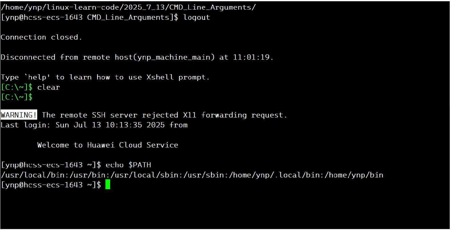Click the [ynp@hcss-ecs-1643 CMD_Line_Arguments]$ prompt

[x=89, y=17]
